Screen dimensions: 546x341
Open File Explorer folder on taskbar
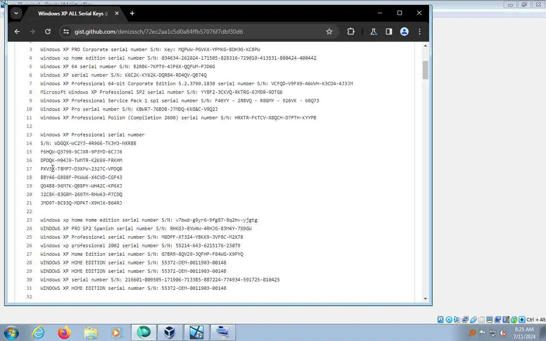click(91, 332)
